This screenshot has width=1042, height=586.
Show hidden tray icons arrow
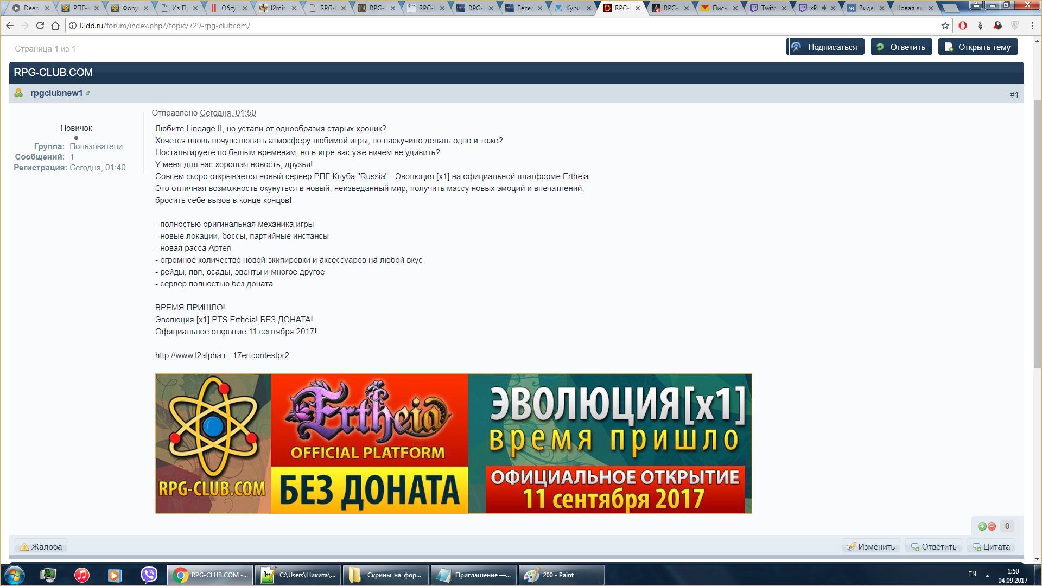point(987,575)
